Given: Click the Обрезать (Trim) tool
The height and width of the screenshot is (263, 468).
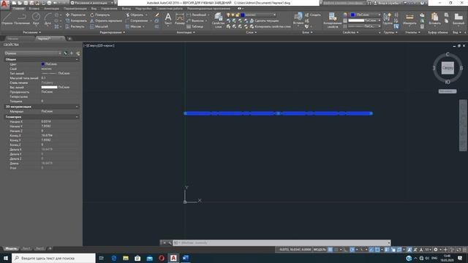Looking at the screenshot, I should pyautogui.click(x=135, y=15).
